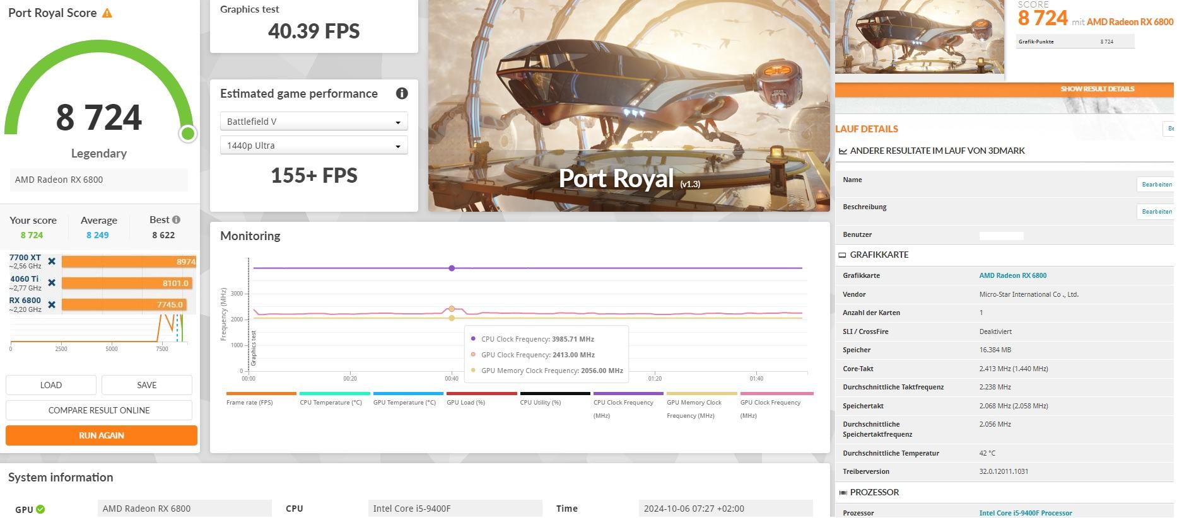The image size is (1177, 518).
Task: Click COMPARE RESULT ONLINE button
Action: pyautogui.click(x=99, y=410)
